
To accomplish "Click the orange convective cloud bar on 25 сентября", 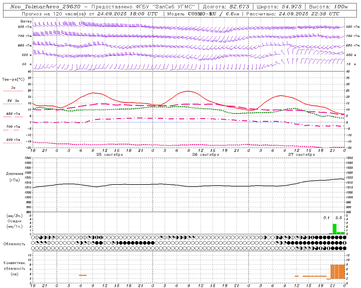I will [x=83, y=275].
